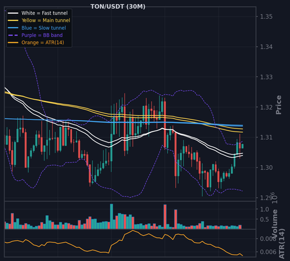Click the last green candlestick on the chart
Screen dimensions: 290x261
[x=242, y=146]
